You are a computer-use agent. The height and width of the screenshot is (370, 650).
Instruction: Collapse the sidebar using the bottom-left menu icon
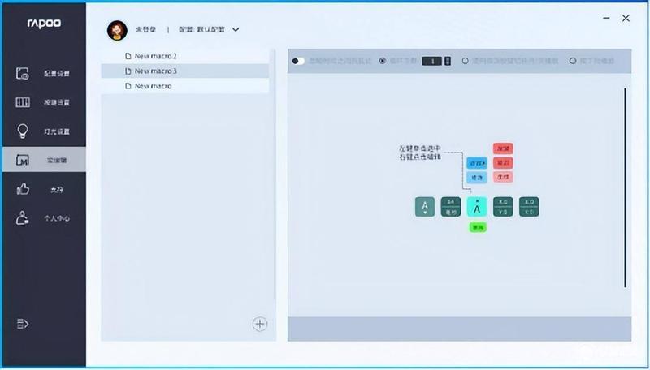(23, 324)
